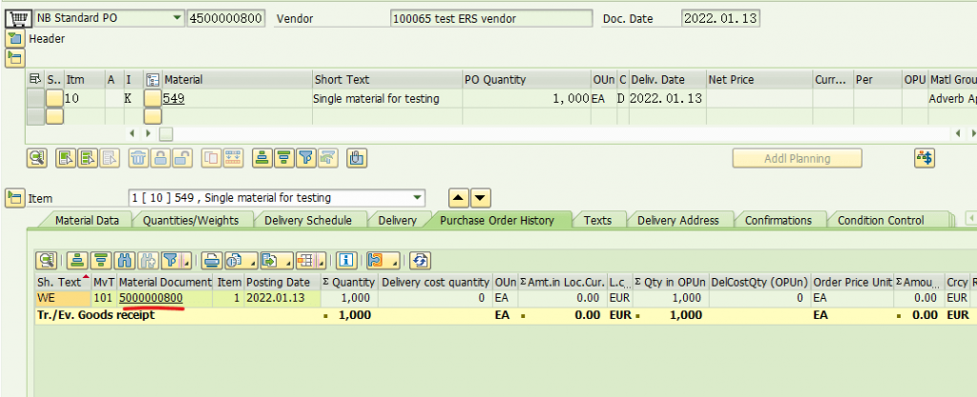Open material document 5000000800 link

[x=151, y=298]
